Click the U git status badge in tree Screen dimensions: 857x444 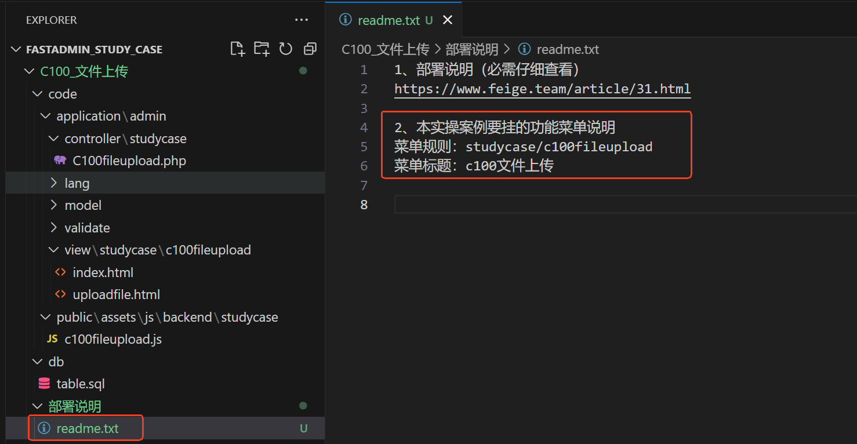pyautogui.click(x=303, y=429)
